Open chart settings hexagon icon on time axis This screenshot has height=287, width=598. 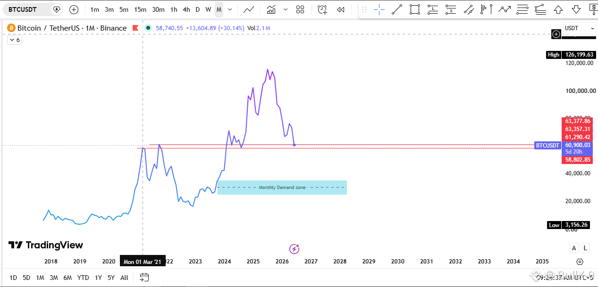click(580, 262)
